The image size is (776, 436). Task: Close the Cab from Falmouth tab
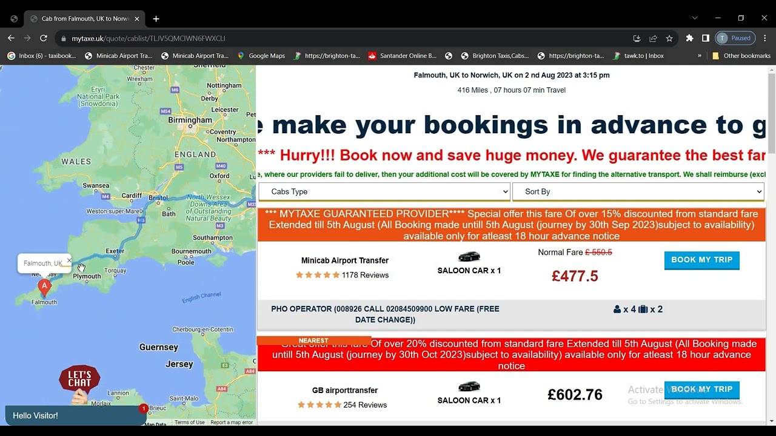pos(136,19)
